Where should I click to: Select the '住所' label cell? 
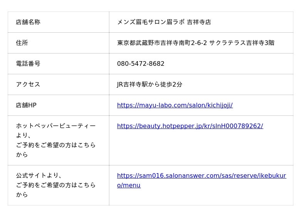pyautogui.click(x=22, y=43)
